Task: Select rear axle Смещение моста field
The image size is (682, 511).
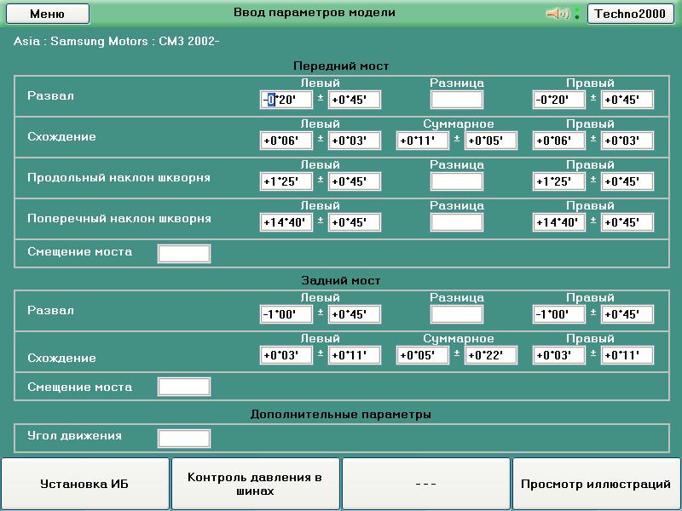Action: point(184,387)
